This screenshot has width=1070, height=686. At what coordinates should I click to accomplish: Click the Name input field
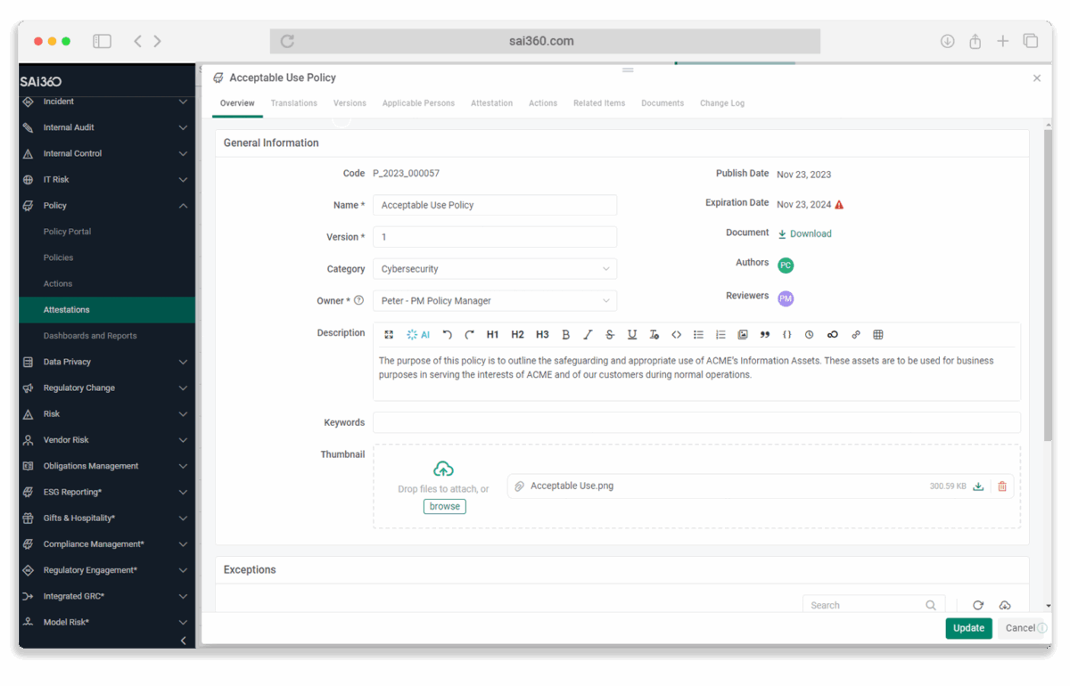point(495,205)
